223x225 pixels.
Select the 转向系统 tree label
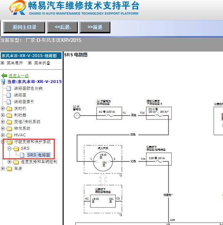22,128
